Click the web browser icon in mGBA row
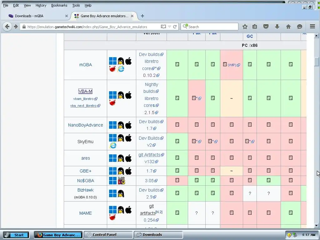Image resolution: width=320 pixels, height=240 pixels. coord(121,69)
